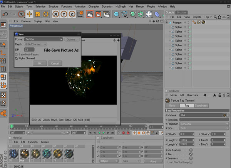Toggle the Y axis lock

(x=64, y=14)
